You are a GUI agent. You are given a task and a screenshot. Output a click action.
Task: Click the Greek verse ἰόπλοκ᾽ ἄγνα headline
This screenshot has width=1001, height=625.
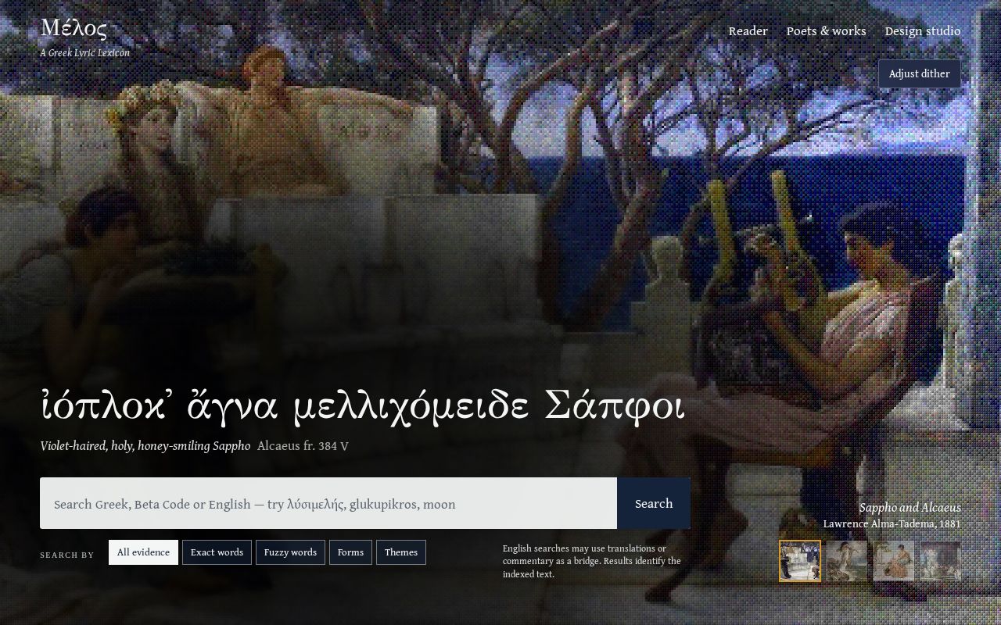pos(363,407)
